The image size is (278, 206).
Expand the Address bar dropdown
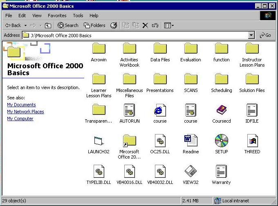coord(251,35)
